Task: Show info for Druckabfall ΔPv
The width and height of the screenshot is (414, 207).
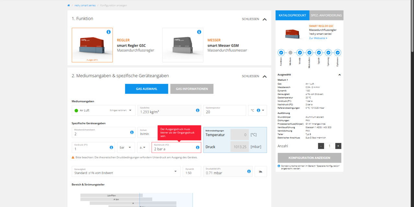Action: pyautogui.click(x=249, y=171)
